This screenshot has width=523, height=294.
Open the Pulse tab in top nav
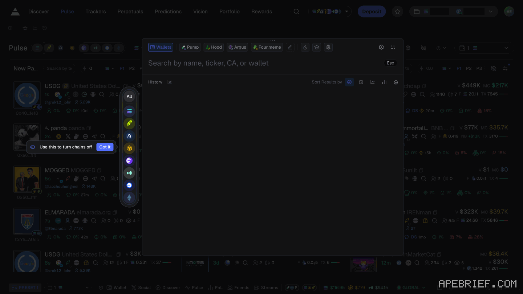point(67,12)
